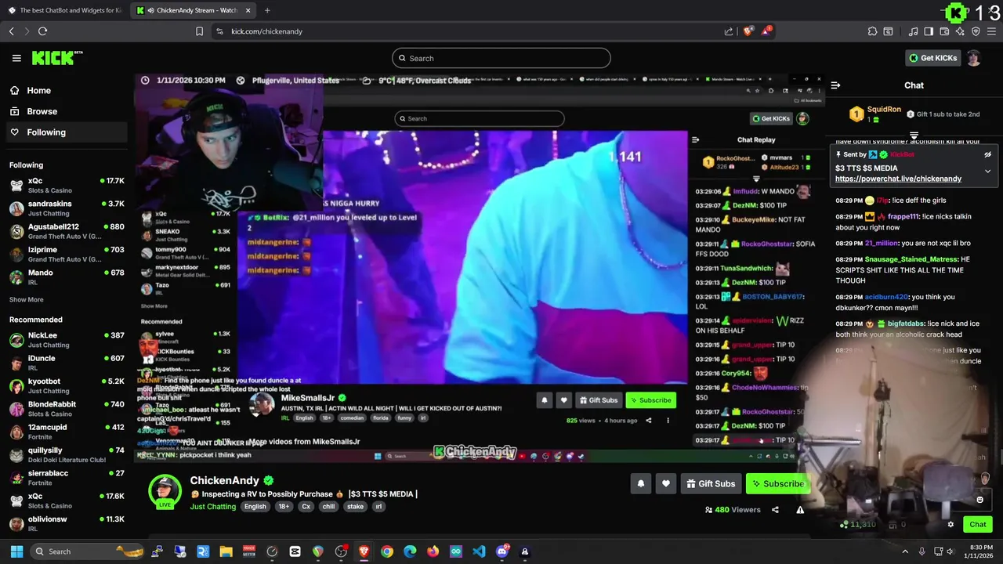Screen dimensions: 1003x564
Task: Open Brave VPN shield icon
Action: (976, 31)
